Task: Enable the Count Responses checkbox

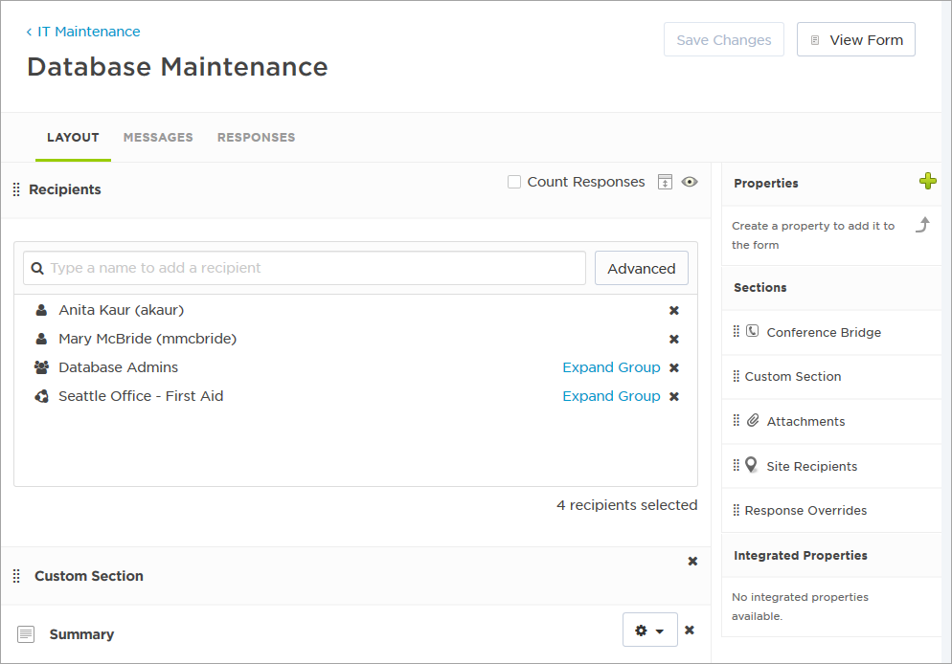Action: [x=514, y=182]
